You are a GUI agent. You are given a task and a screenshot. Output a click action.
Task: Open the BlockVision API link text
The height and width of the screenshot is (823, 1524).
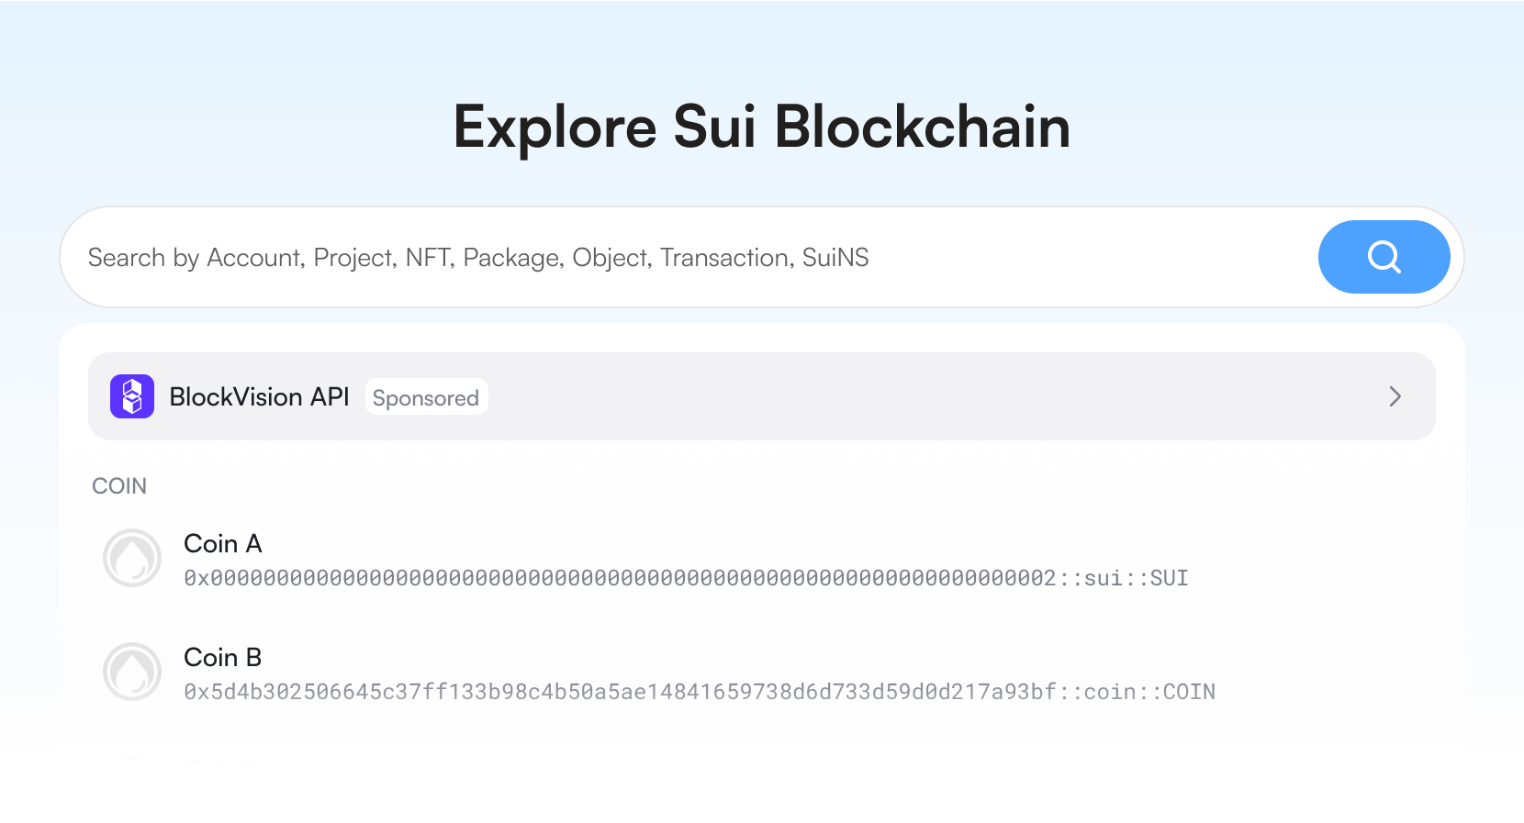pos(259,396)
